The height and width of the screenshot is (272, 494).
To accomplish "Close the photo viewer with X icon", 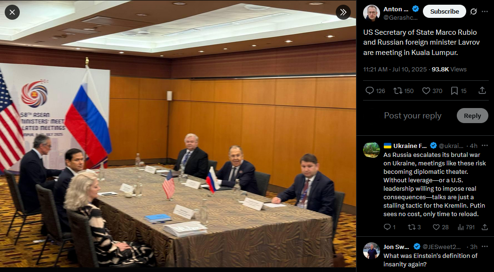I will (x=12, y=12).
